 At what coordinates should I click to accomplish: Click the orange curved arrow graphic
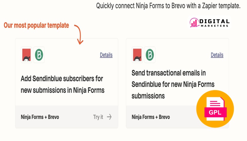coord(79,34)
